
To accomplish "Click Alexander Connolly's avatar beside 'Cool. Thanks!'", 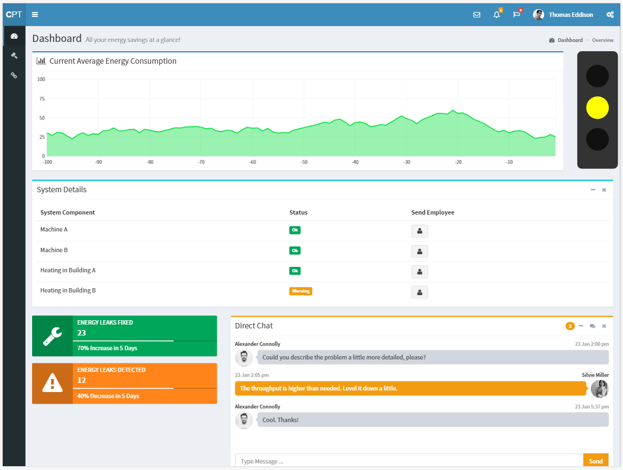I will [x=244, y=420].
